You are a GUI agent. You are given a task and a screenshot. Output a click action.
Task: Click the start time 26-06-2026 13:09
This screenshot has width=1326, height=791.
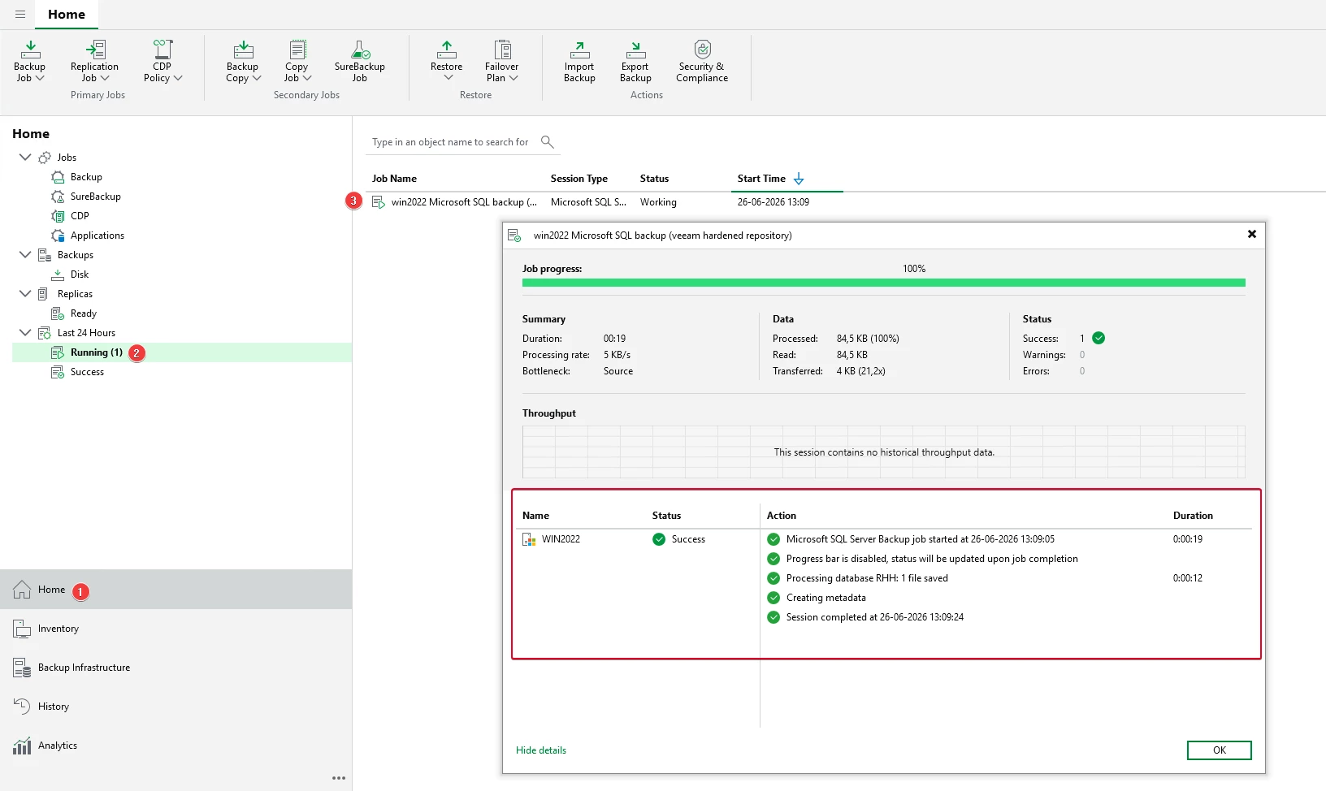pyautogui.click(x=773, y=202)
